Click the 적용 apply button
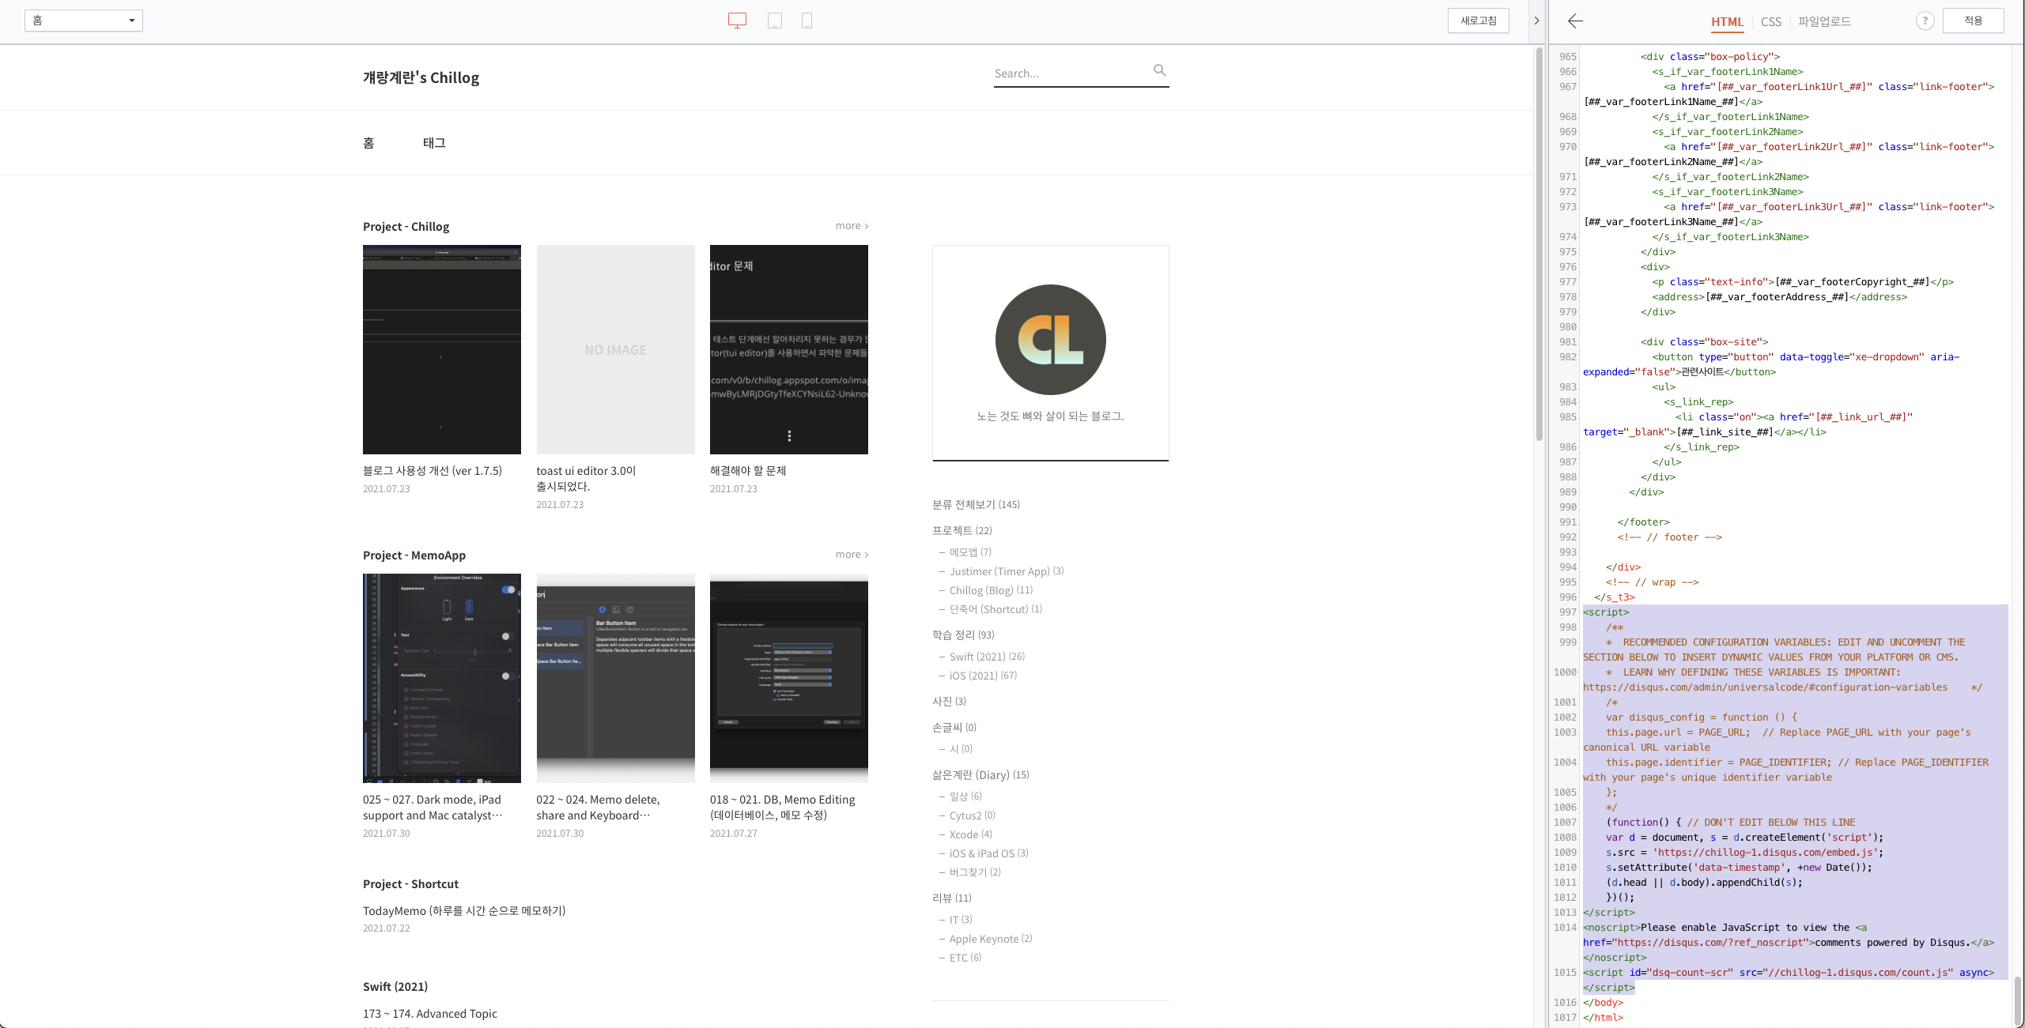2025x1028 pixels. [x=1973, y=21]
